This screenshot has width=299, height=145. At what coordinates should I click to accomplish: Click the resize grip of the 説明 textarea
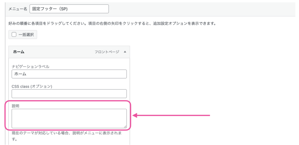pyautogui.click(x=125, y=127)
